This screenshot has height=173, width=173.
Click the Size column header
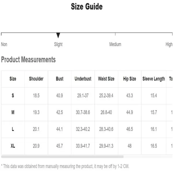click(x=13, y=79)
